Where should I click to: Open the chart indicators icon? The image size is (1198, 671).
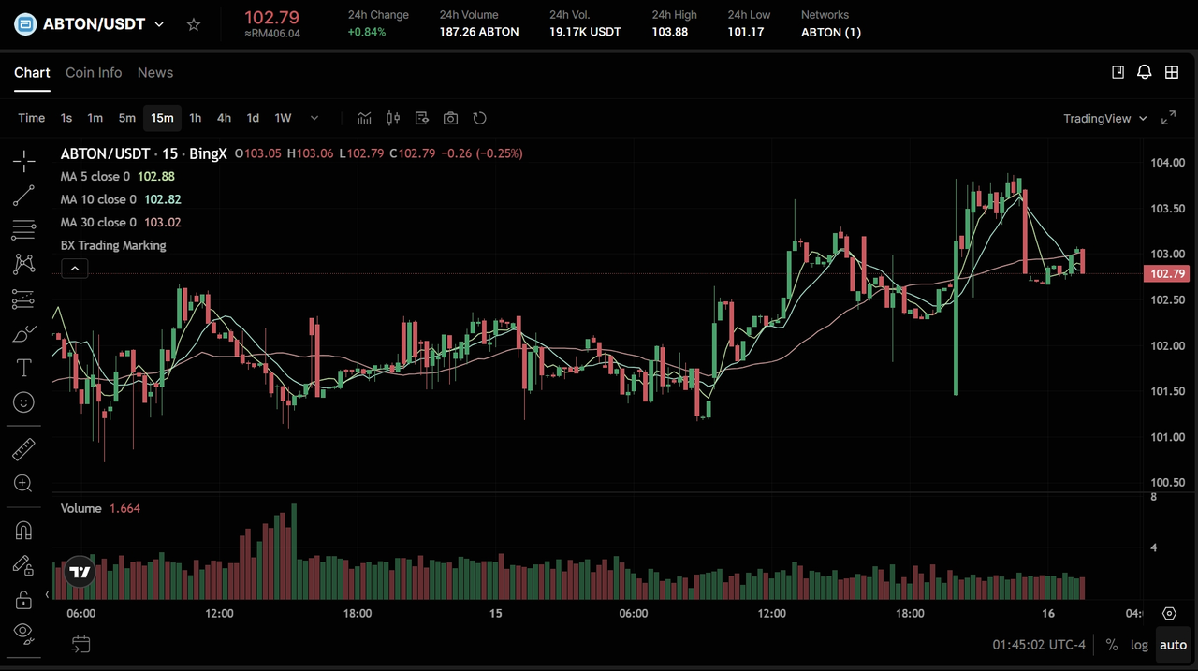(364, 118)
